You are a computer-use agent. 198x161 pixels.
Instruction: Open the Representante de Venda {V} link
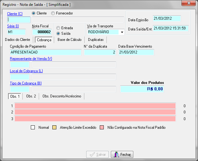pyautogui.click(x=31, y=59)
